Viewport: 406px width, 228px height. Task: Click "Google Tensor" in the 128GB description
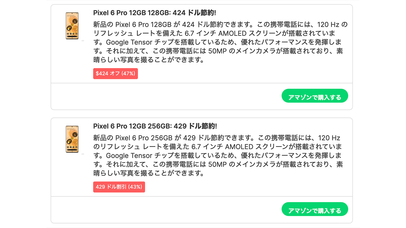129,42
